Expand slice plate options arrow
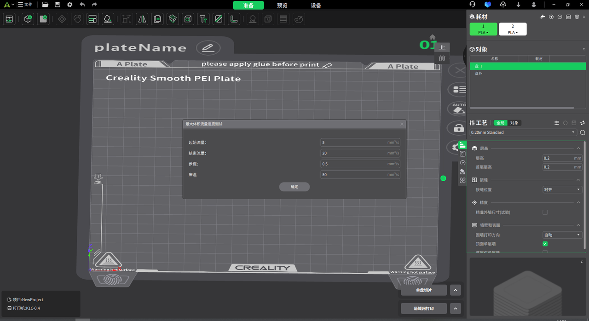This screenshot has height=321, width=589. point(455,290)
